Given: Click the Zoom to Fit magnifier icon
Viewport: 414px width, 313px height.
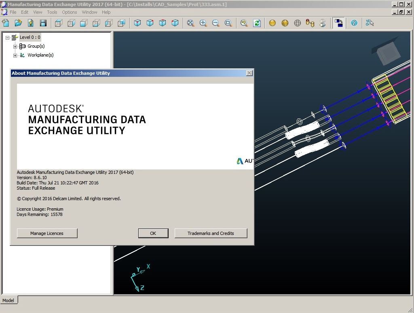Looking at the screenshot, I should tap(190, 23).
